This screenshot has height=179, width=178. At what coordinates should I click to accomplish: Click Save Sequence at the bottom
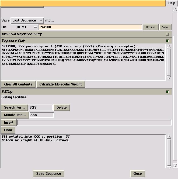pos(48,174)
